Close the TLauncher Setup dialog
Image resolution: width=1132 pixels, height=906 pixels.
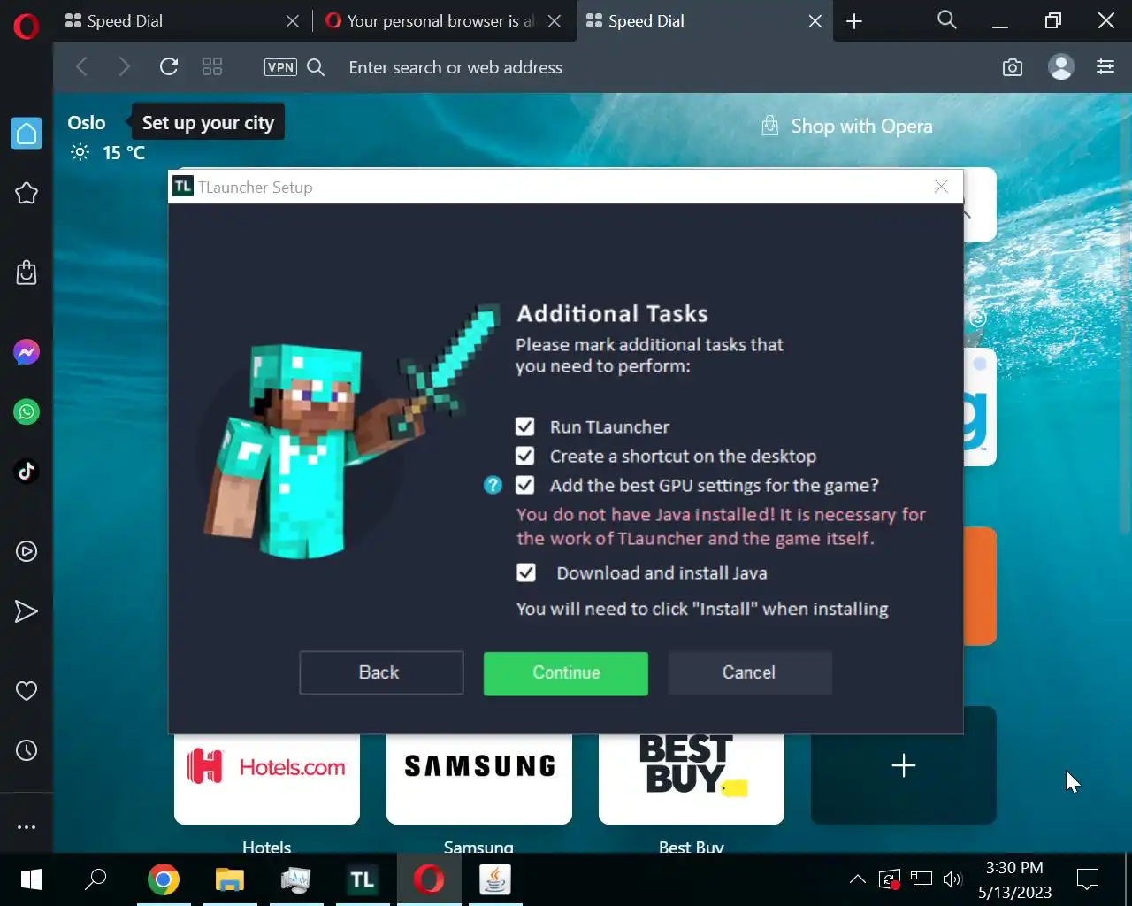tap(941, 187)
